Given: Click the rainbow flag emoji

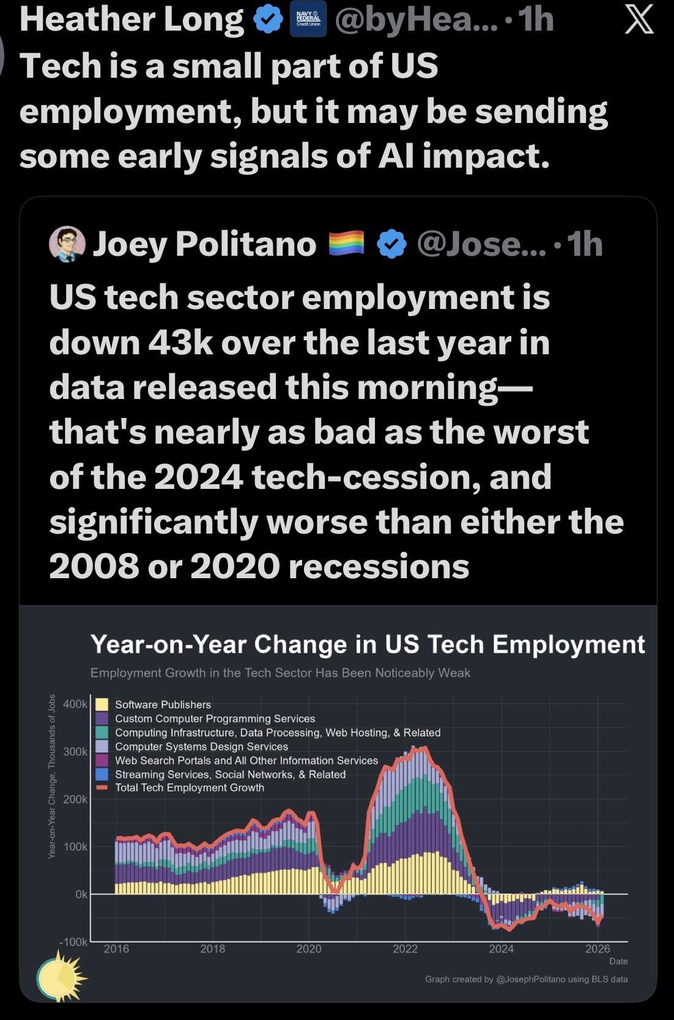Looking at the screenshot, I should click(346, 244).
